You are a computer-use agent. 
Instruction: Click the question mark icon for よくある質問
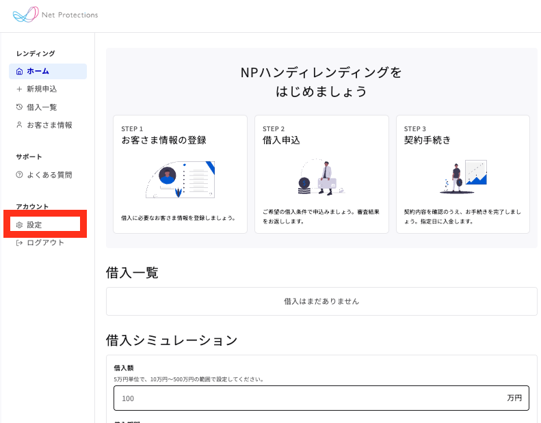point(19,175)
